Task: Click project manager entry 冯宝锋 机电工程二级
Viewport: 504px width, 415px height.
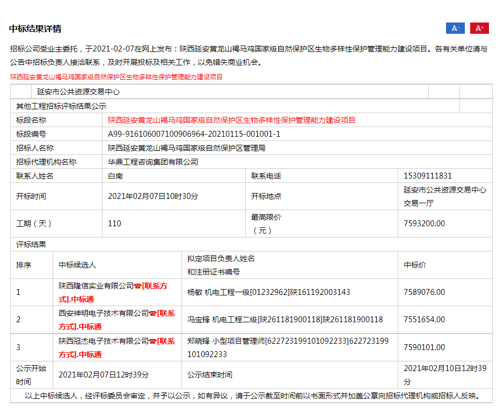Action: click(x=285, y=319)
